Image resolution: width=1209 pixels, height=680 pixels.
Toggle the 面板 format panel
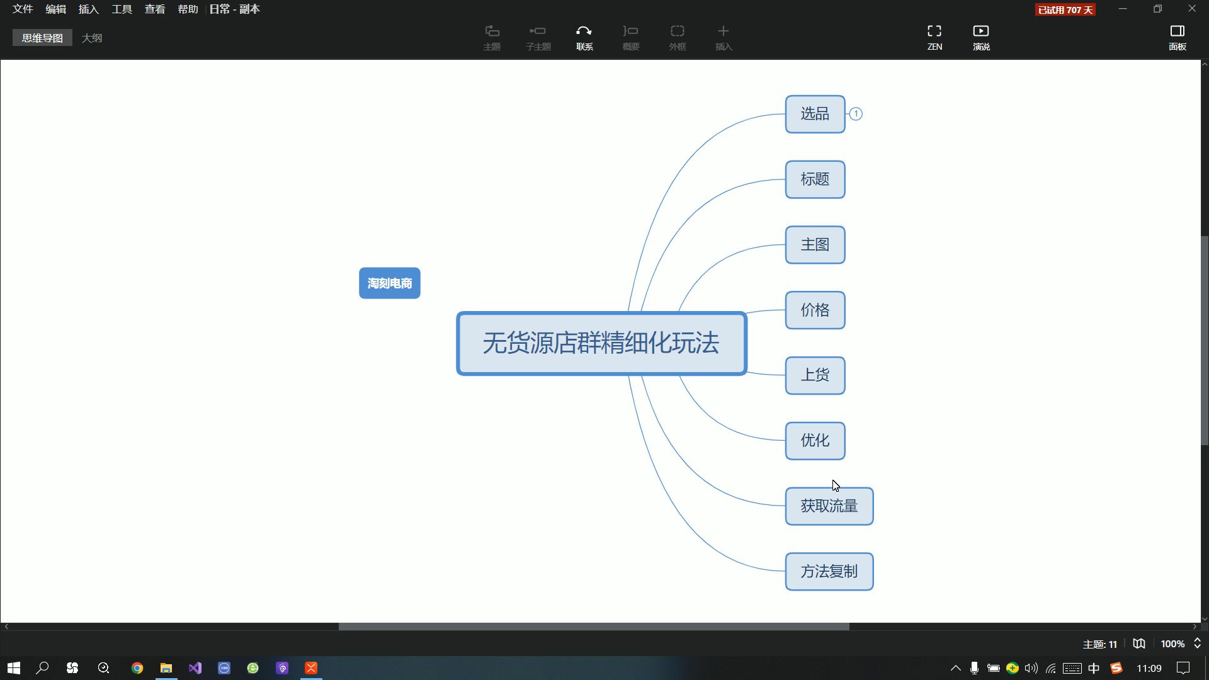click(1178, 37)
